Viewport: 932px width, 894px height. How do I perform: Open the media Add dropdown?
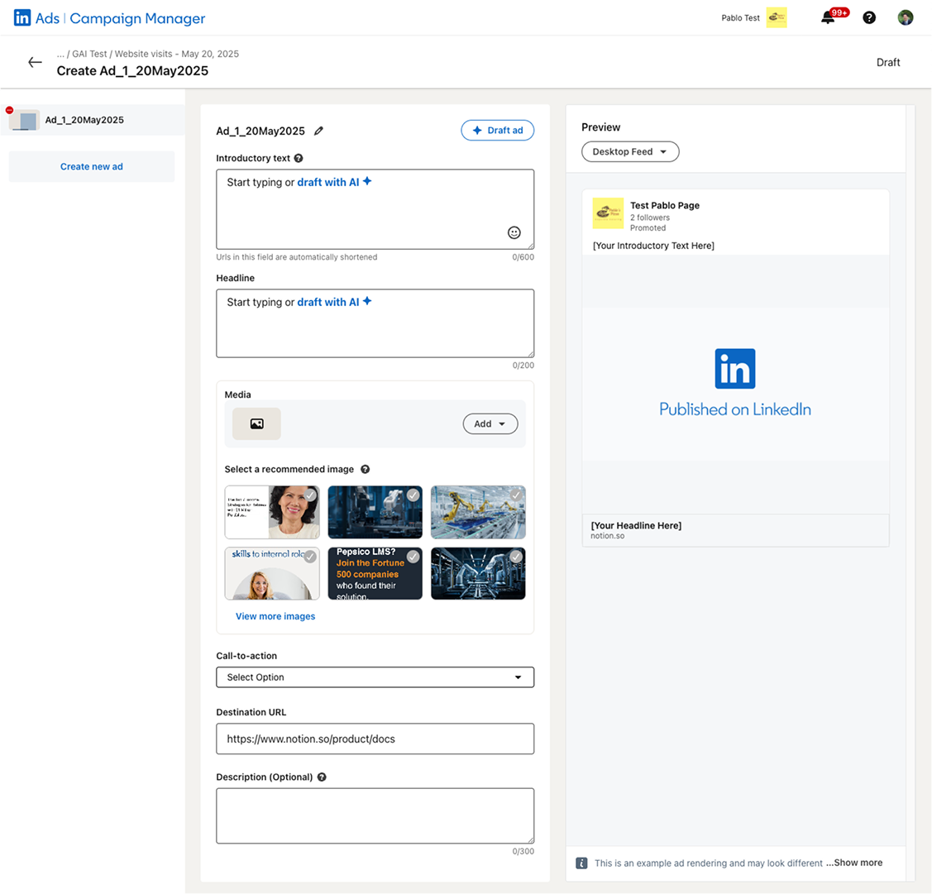pos(490,423)
